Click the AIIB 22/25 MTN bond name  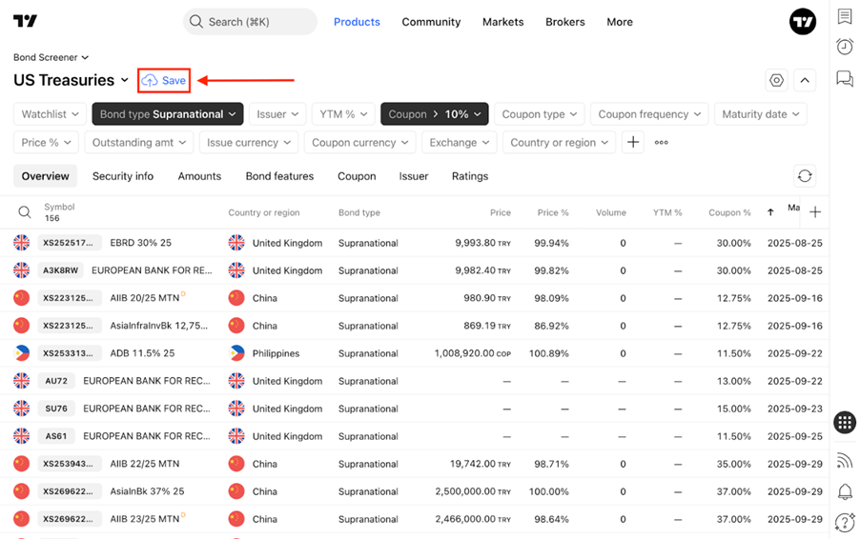145,464
